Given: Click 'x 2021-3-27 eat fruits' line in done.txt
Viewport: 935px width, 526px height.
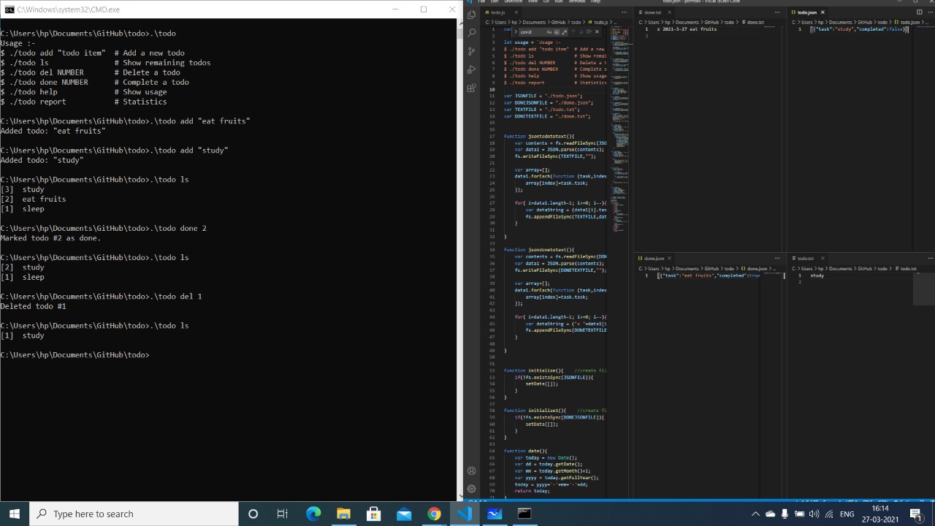Looking at the screenshot, I should click(687, 29).
